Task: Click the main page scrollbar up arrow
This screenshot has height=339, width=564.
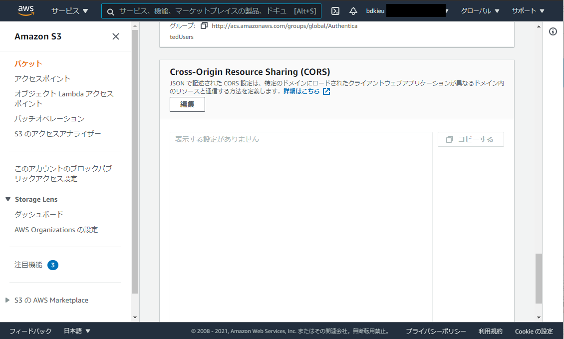Action: [539, 26]
